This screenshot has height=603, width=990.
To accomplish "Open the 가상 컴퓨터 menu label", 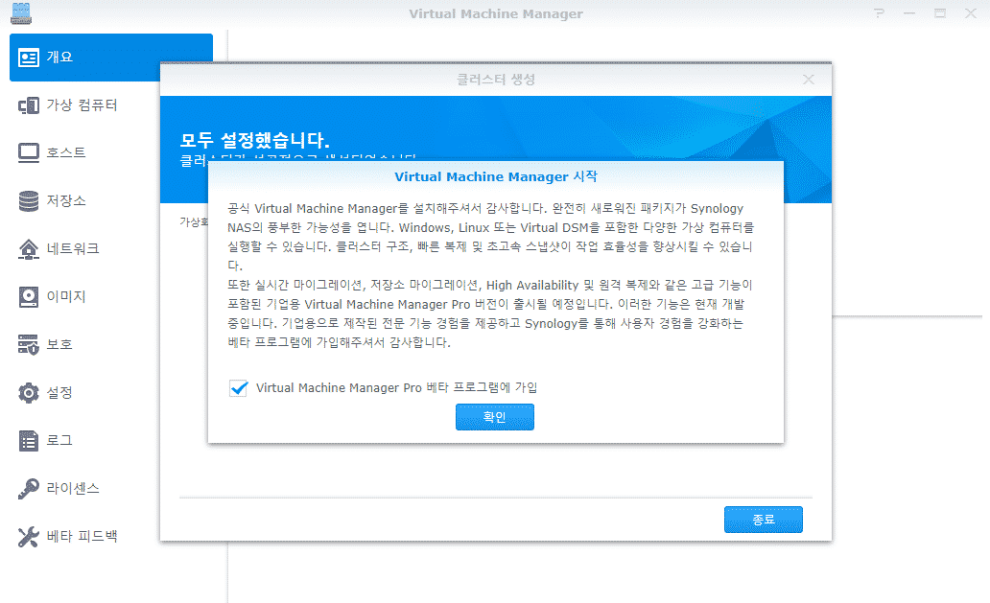I will pos(82,105).
